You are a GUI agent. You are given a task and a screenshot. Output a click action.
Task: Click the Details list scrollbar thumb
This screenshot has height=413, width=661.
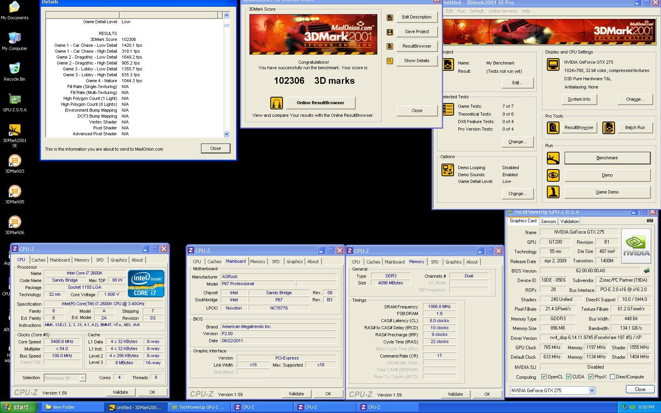coord(226,25)
